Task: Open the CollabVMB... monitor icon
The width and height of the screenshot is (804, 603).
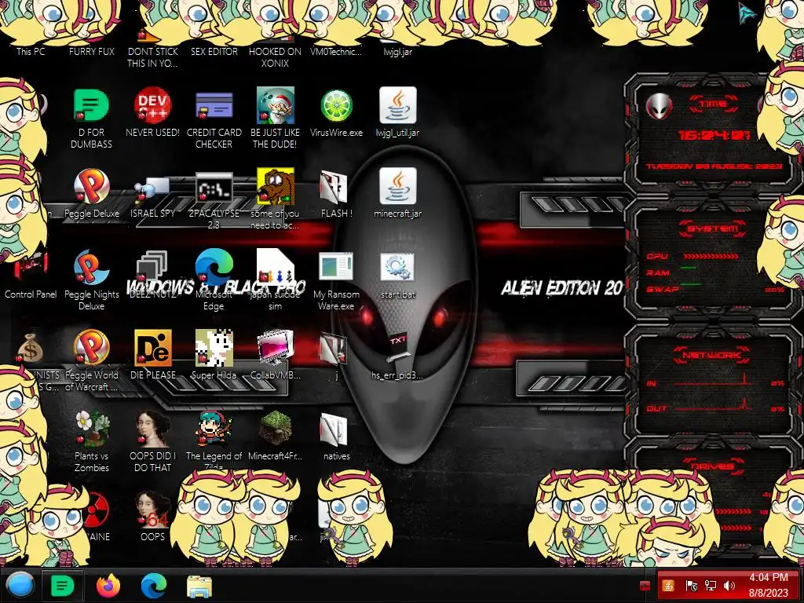Action: (276, 348)
